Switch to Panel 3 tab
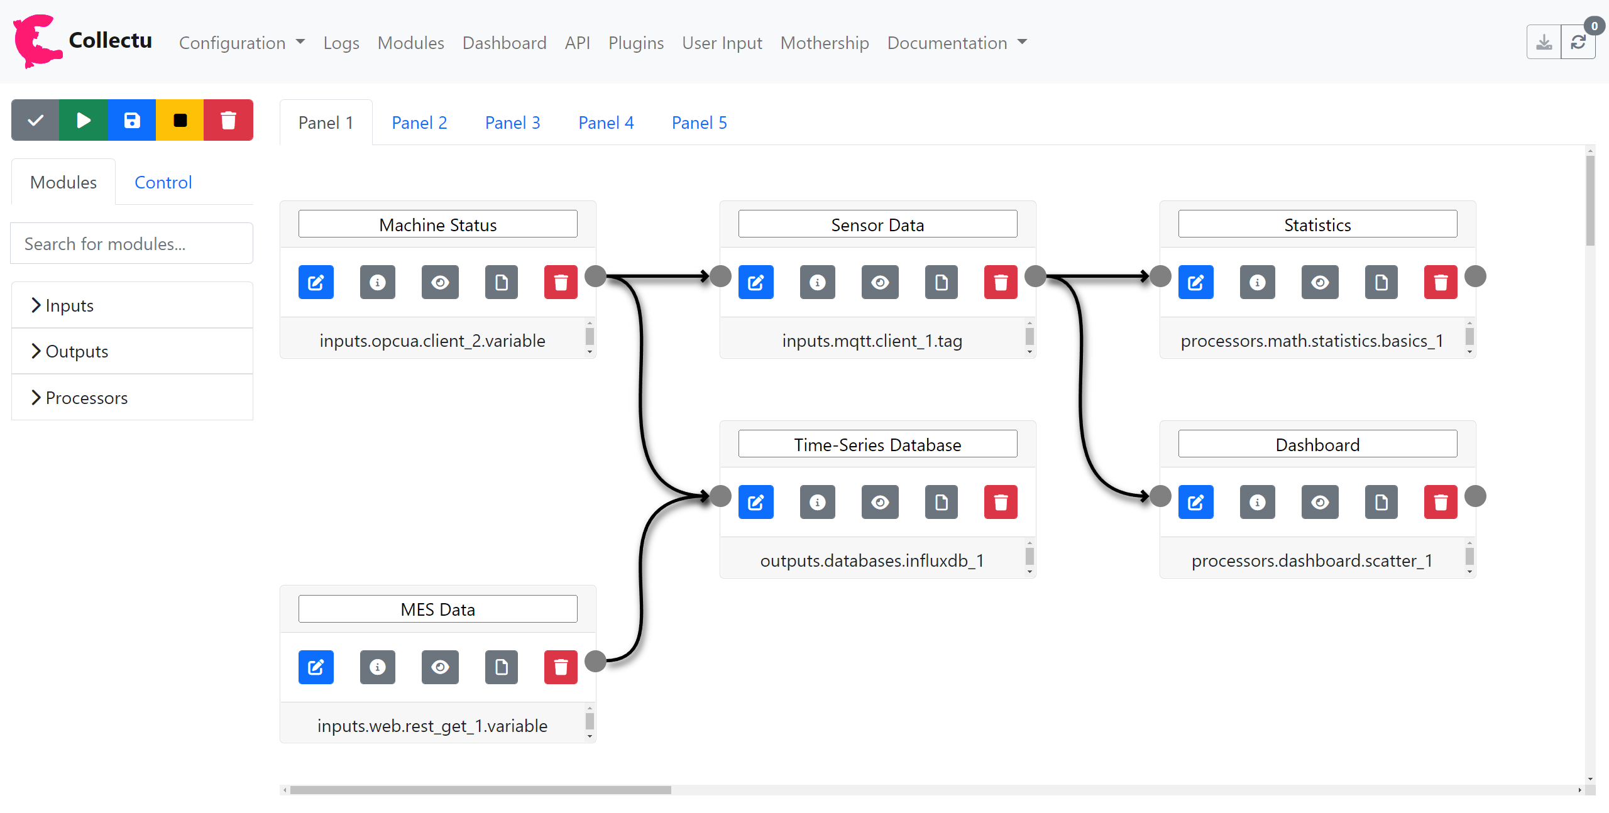Viewport: 1609px width, 813px height. (512, 123)
